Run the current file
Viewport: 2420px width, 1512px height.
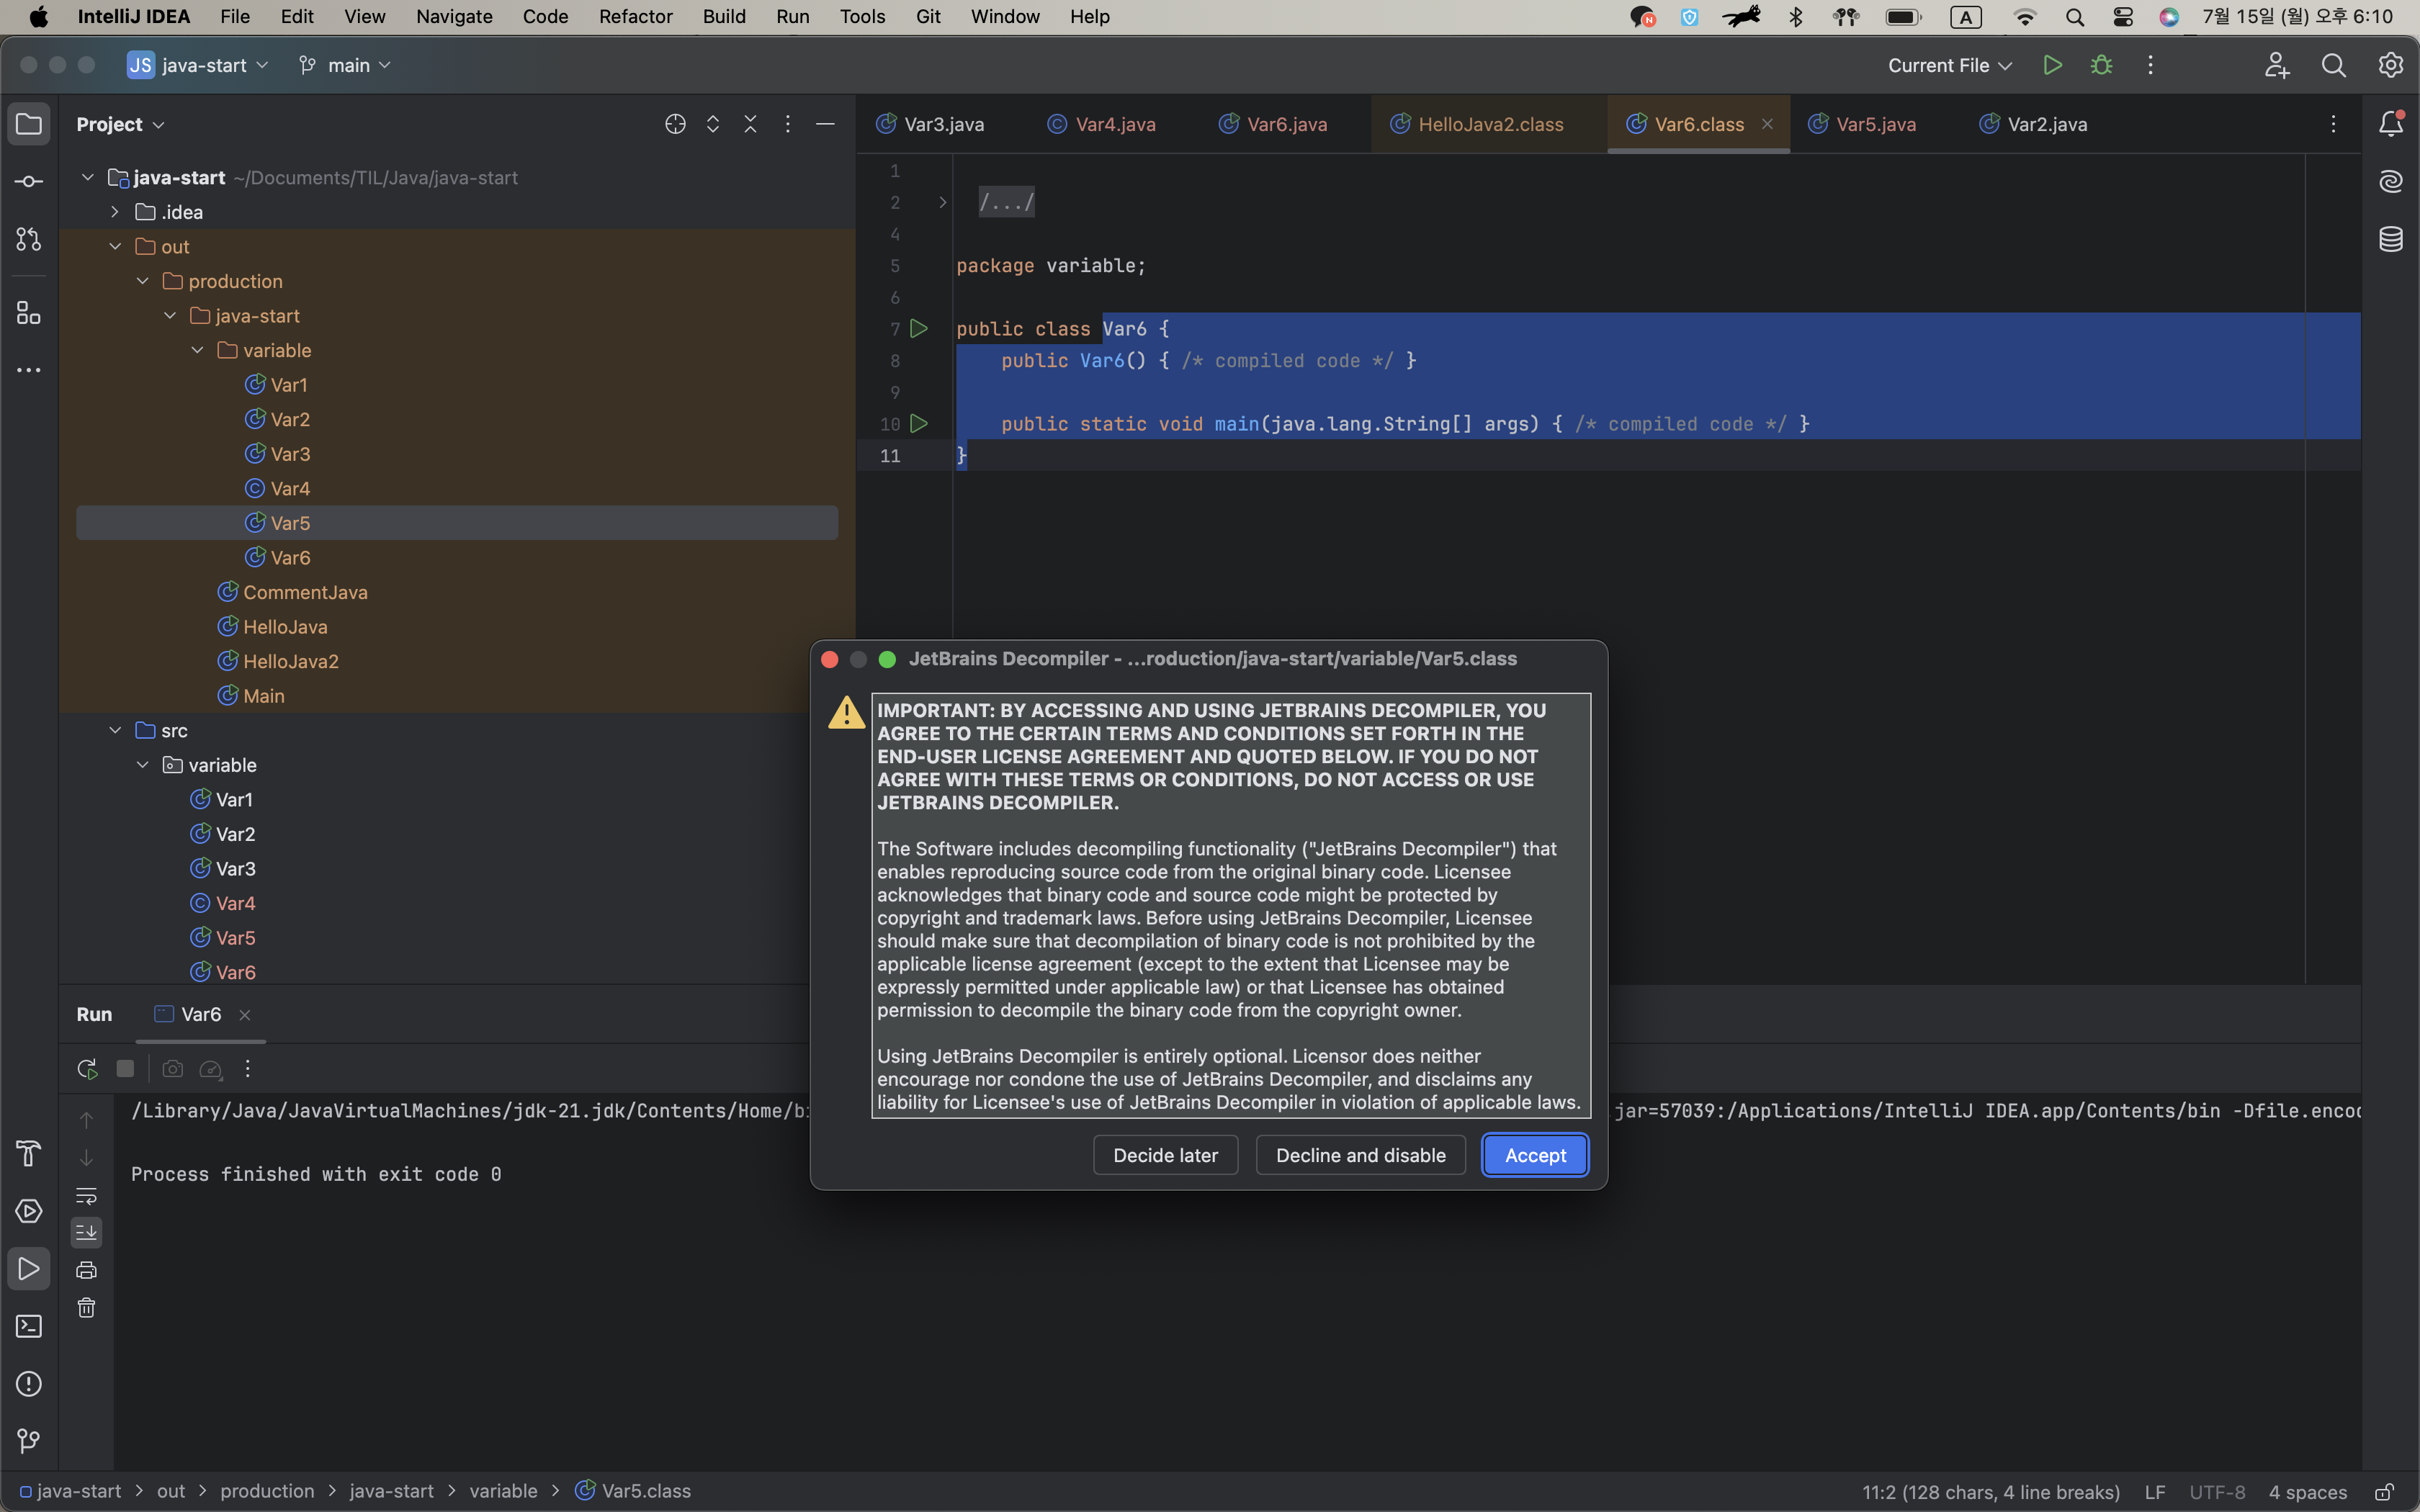tap(2052, 65)
